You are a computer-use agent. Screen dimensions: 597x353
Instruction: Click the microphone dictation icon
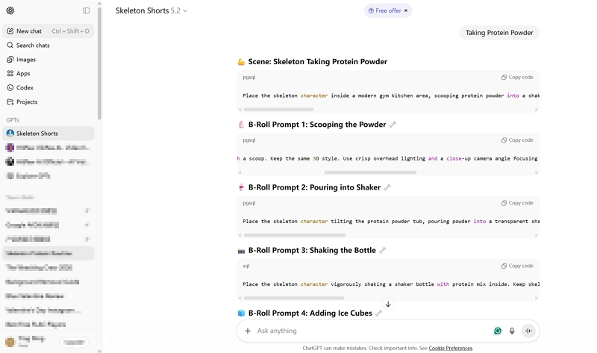tap(512, 331)
